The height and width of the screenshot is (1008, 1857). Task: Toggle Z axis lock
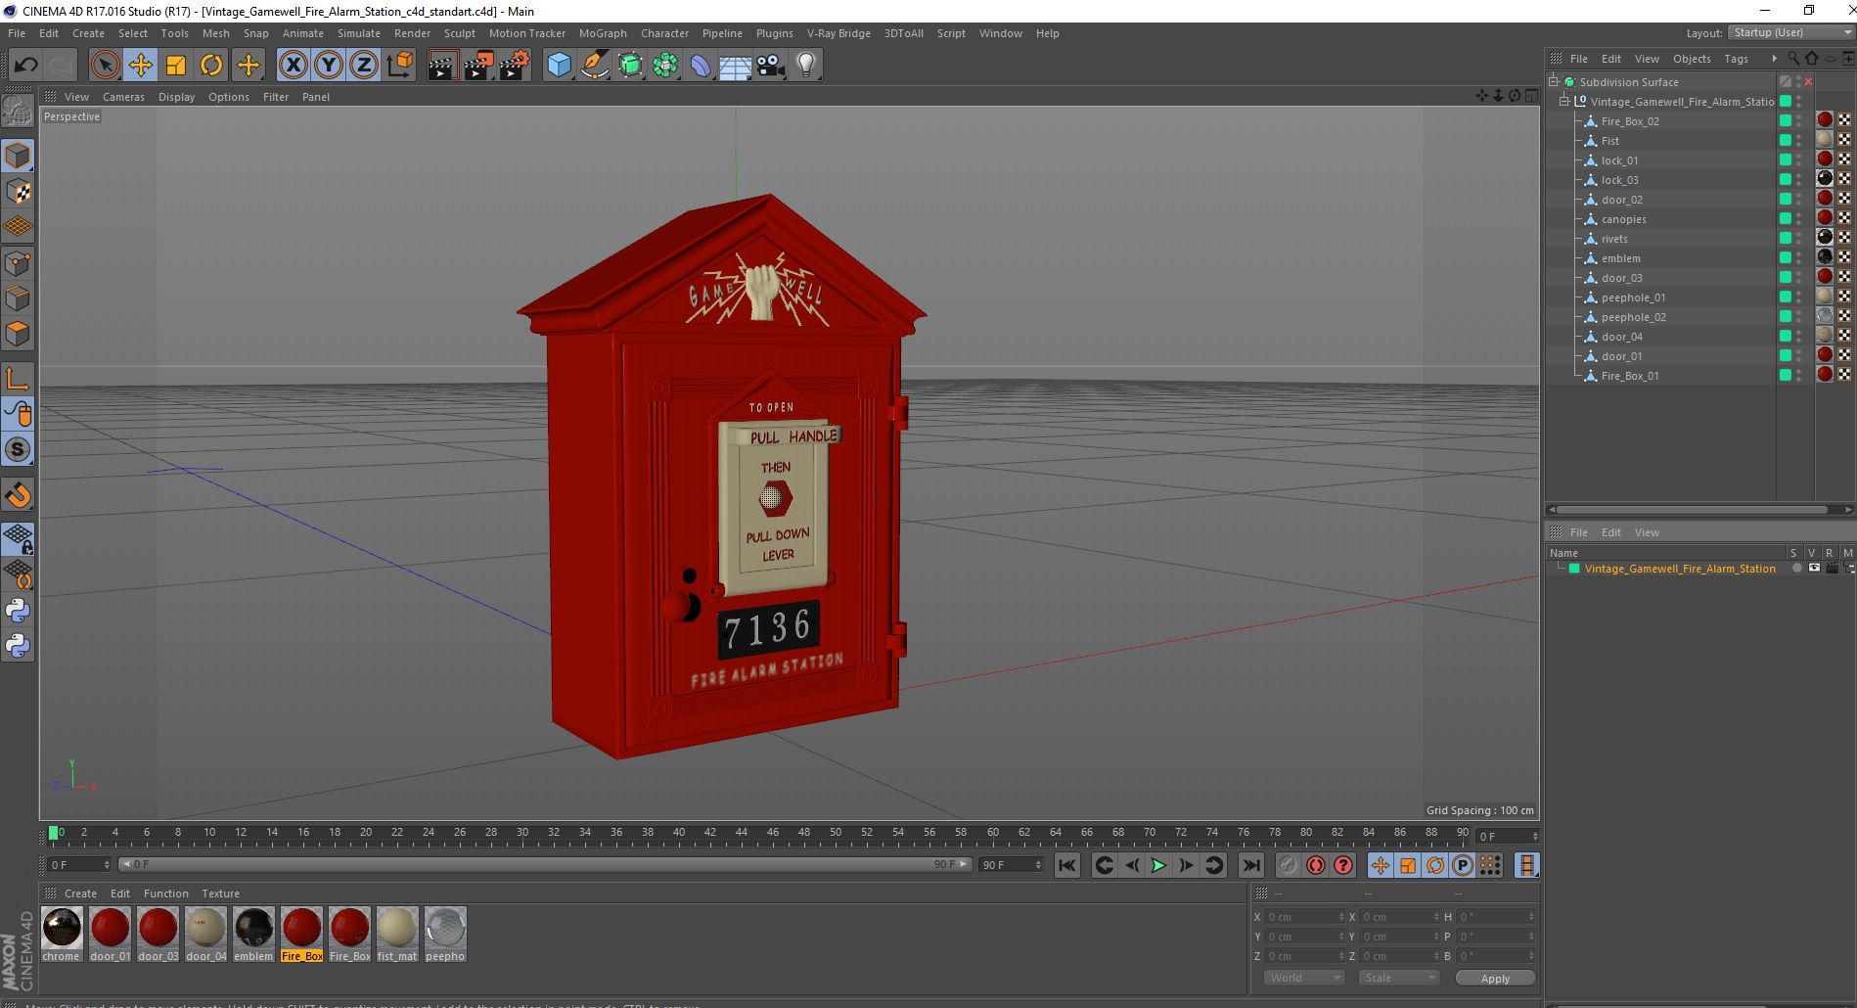coord(364,66)
